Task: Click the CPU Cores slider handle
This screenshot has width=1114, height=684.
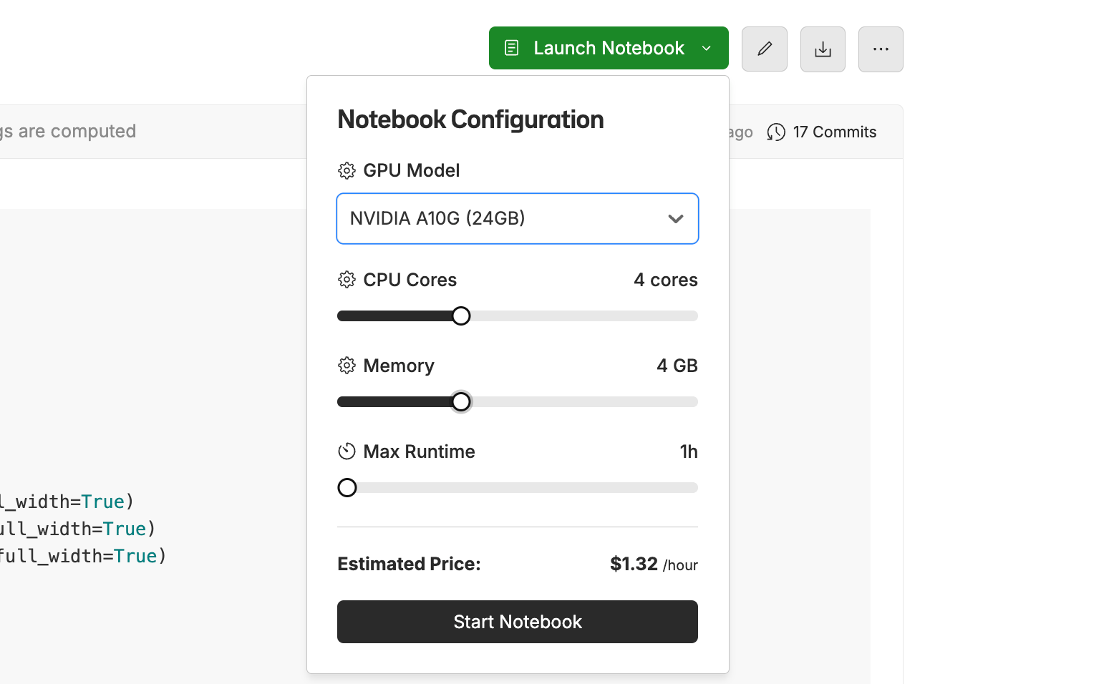Action: coord(461,316)
